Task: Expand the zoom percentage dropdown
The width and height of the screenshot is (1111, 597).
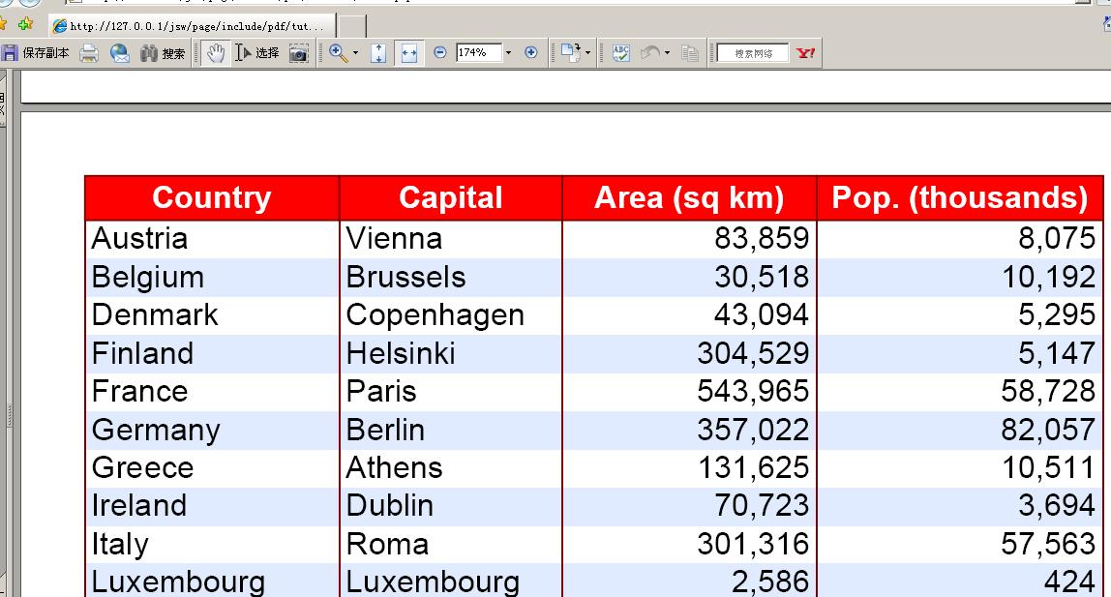Action: point(508,53)
